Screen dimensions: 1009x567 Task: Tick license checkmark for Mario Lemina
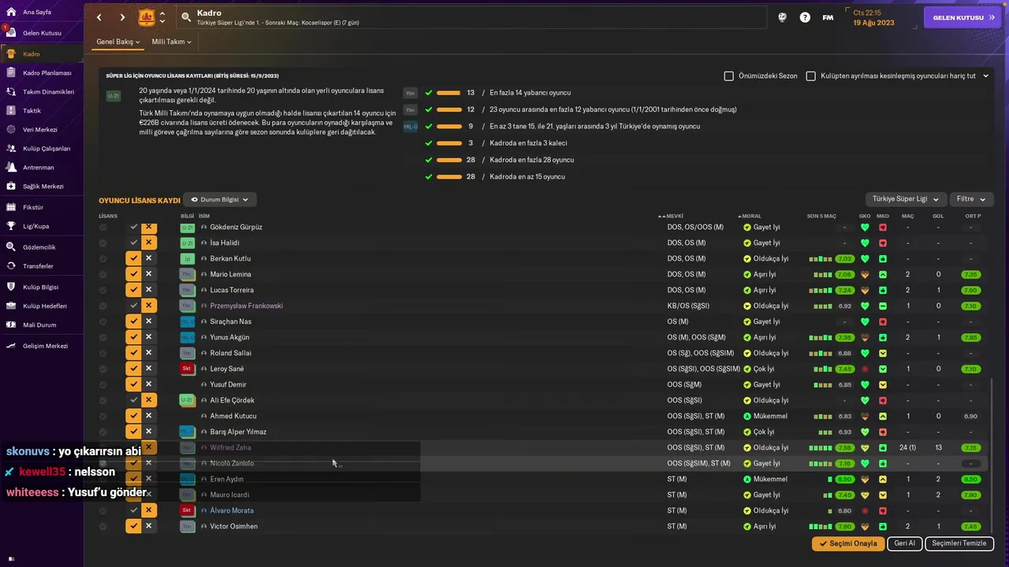pyautogui.click(x=133, y=274)
